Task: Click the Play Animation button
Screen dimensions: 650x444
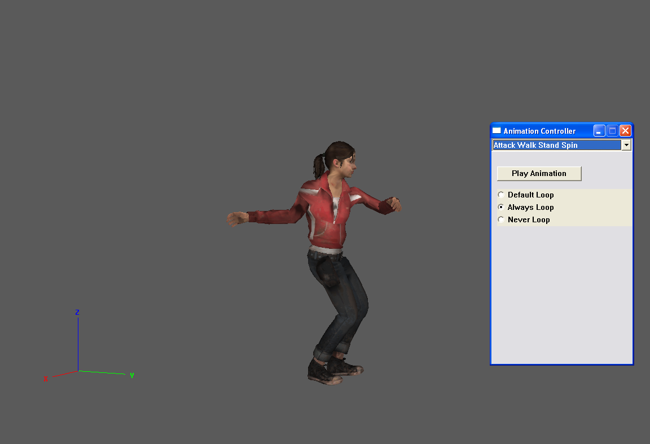Action: [539, 174]
